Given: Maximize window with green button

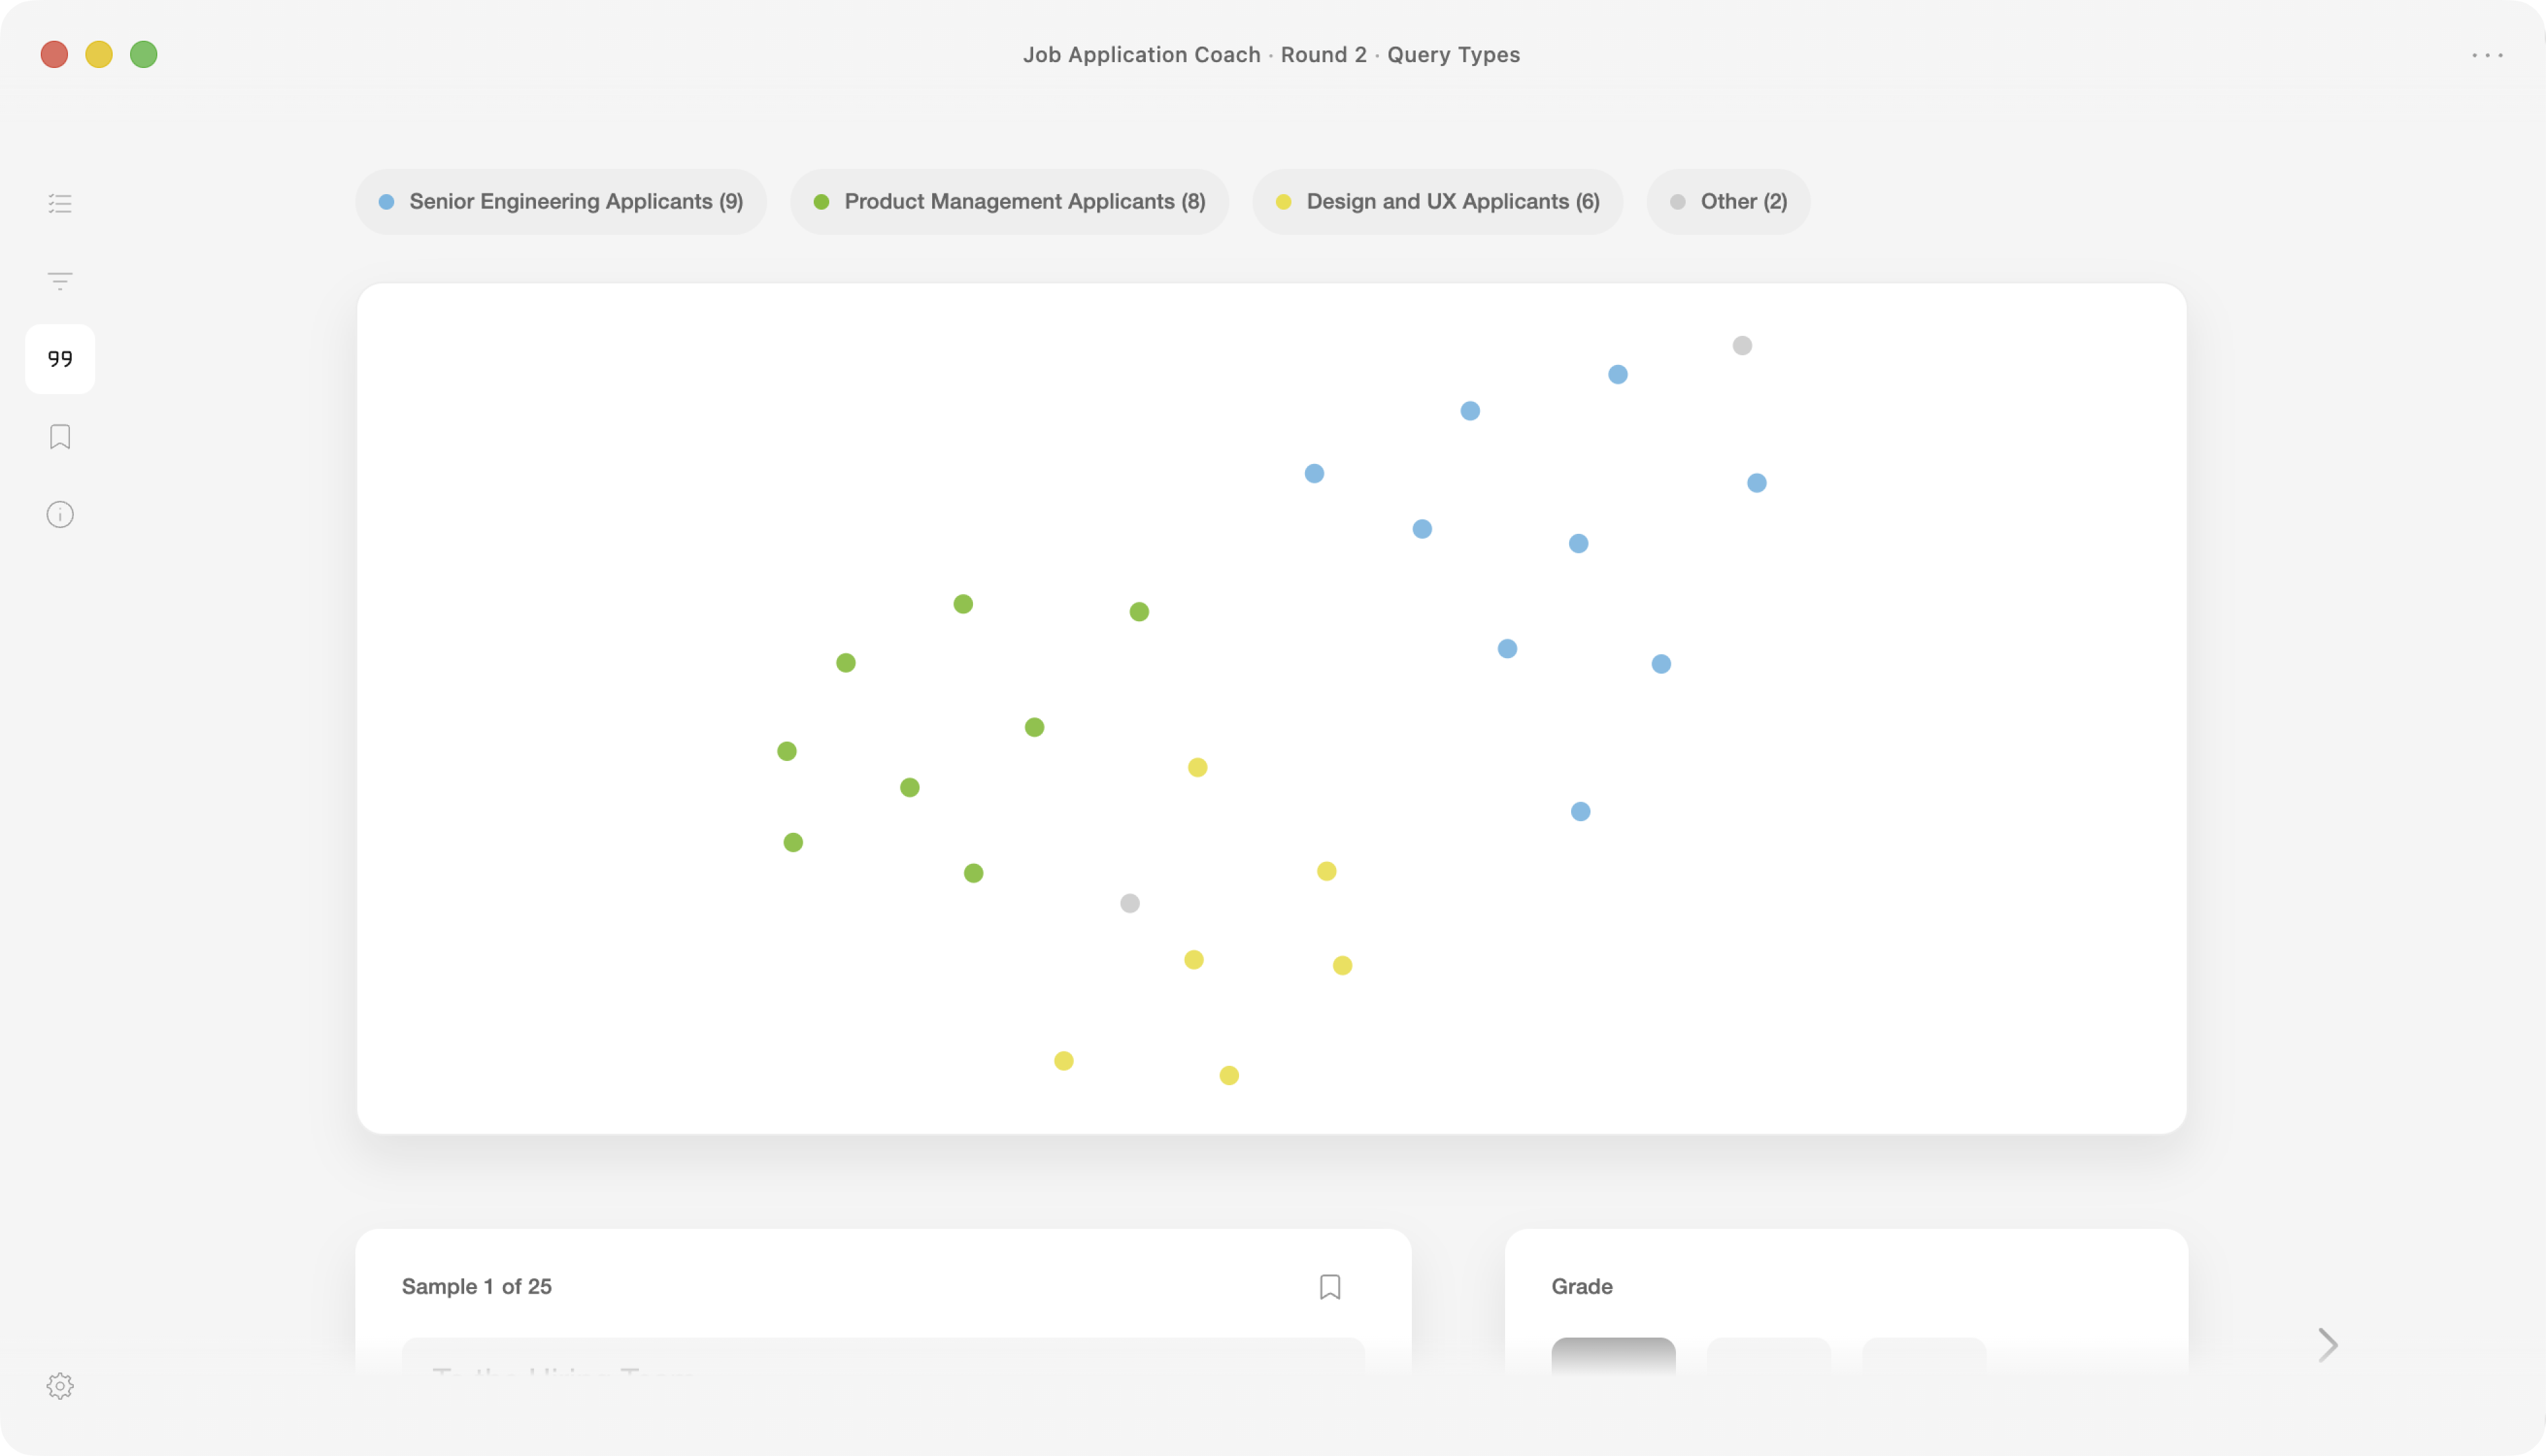Looking at the screenshot, I should [144, 54].
